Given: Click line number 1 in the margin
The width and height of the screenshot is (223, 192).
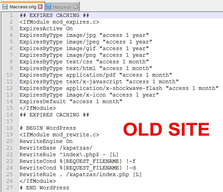Looking at the screenshot, I should click(11, 15).
